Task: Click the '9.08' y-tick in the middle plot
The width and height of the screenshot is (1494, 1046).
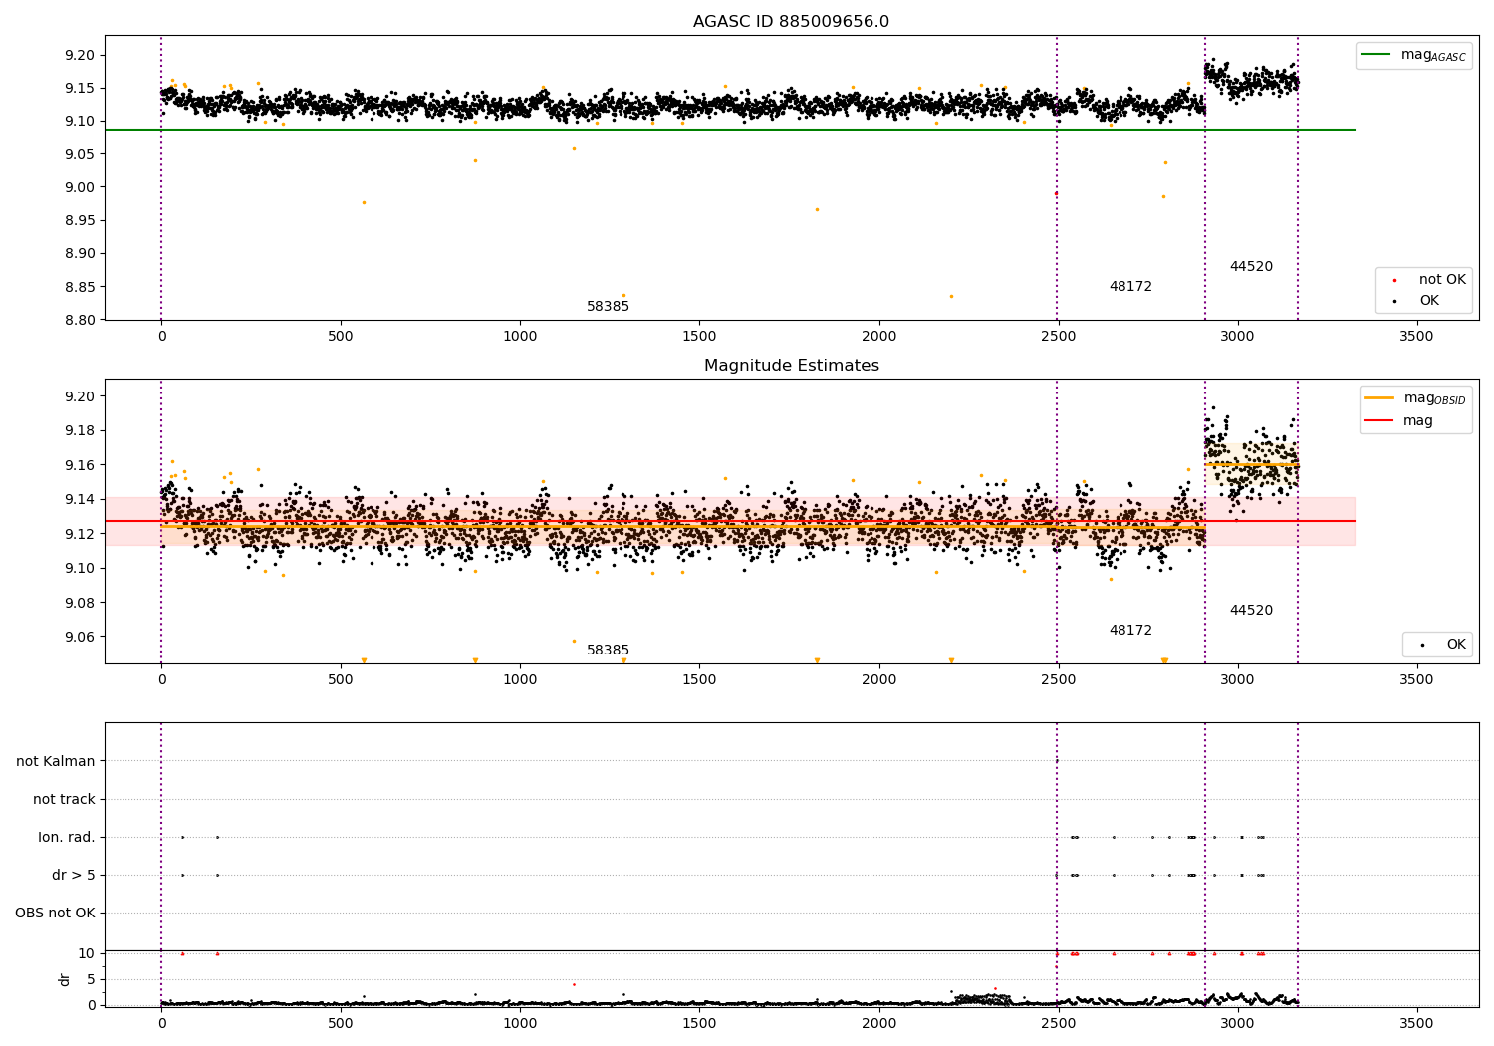Action: click(80, 603)
